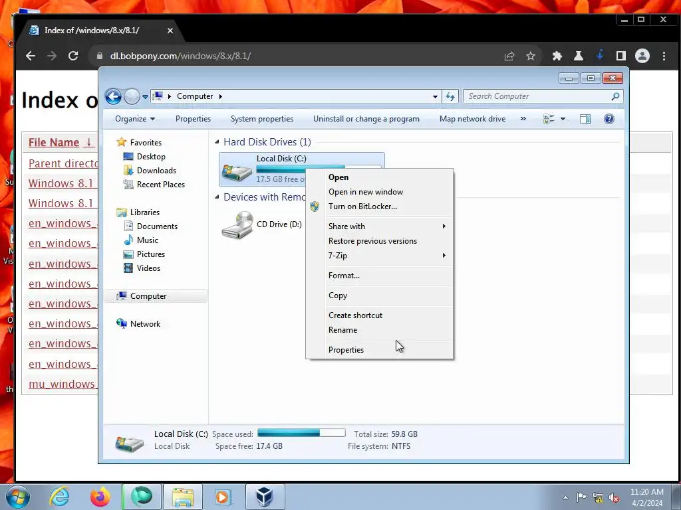
Task: Click the refresh icon beside address bar
Action: tap(450, 96)
